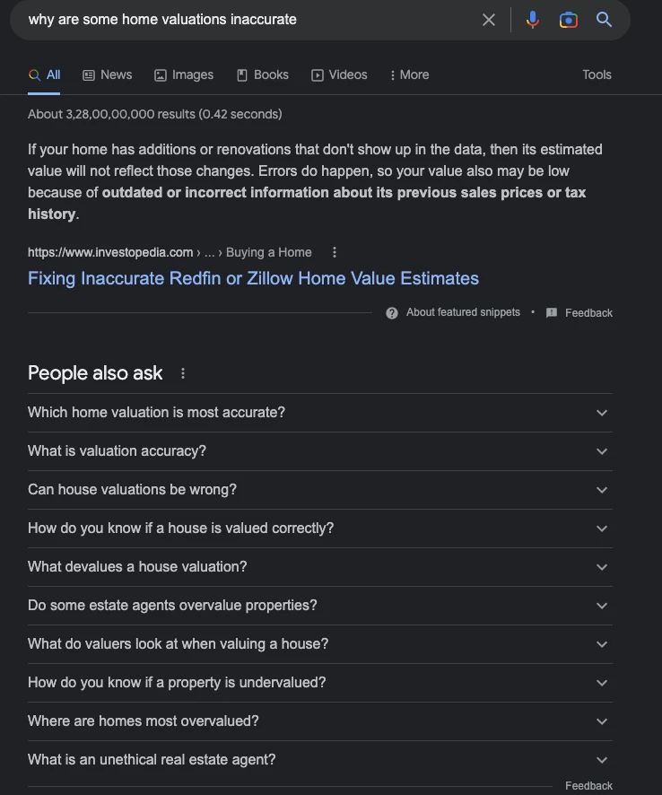Expand "Do some estate agents overvalue properties?"
The width and height of the screenshot is (662, 795).
[320, 606]
